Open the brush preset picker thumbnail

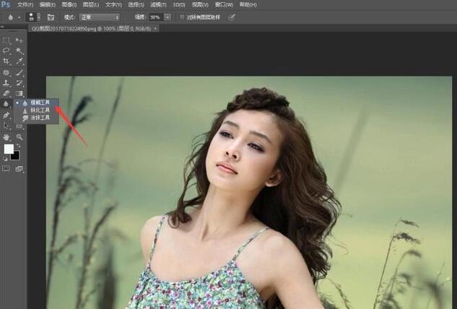click(x=31, y=17)
